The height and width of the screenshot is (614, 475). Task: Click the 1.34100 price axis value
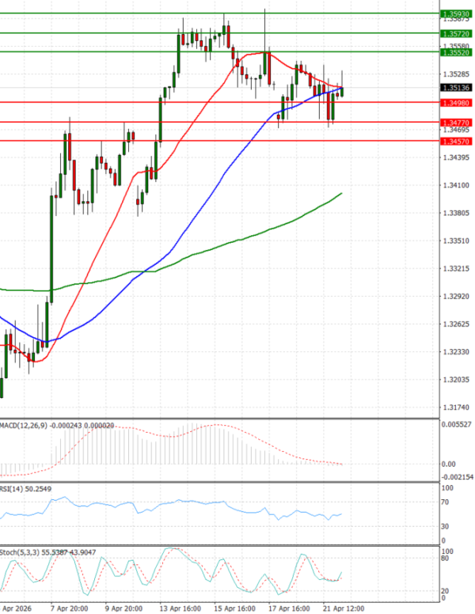[x=454, y=186]
